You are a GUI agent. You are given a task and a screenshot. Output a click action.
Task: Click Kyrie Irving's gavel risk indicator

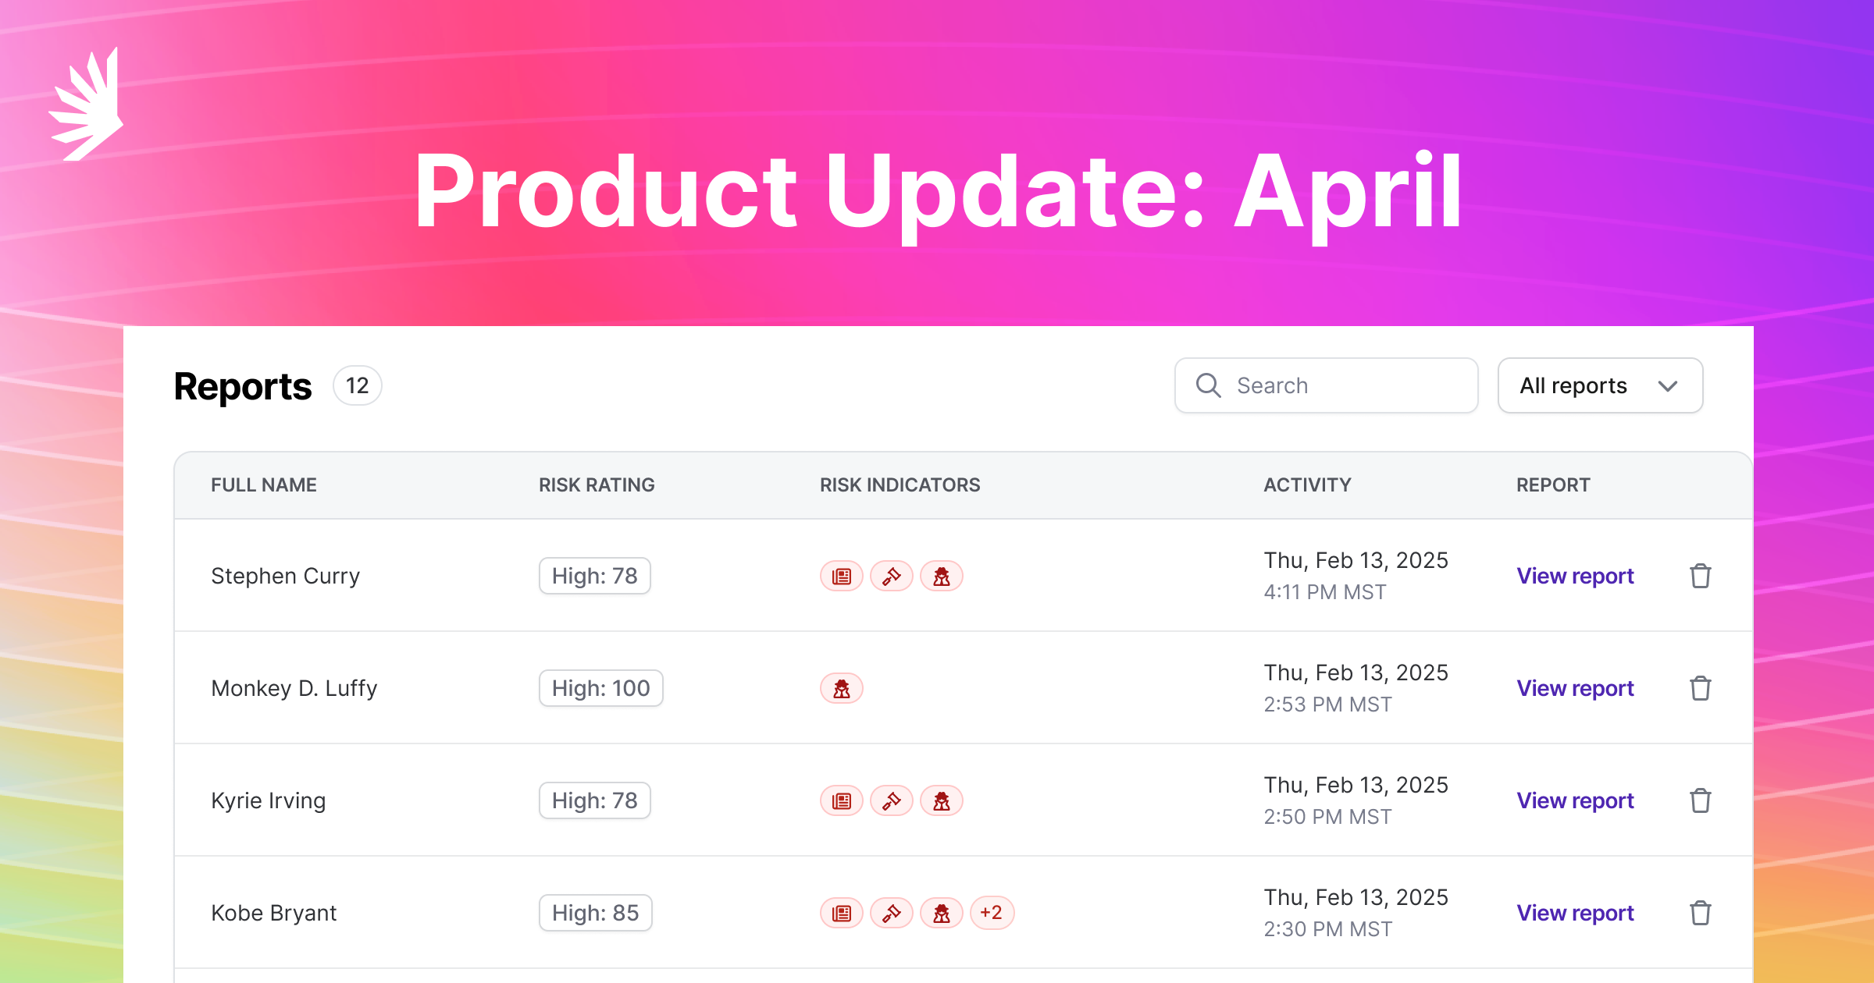pos(892,801)
